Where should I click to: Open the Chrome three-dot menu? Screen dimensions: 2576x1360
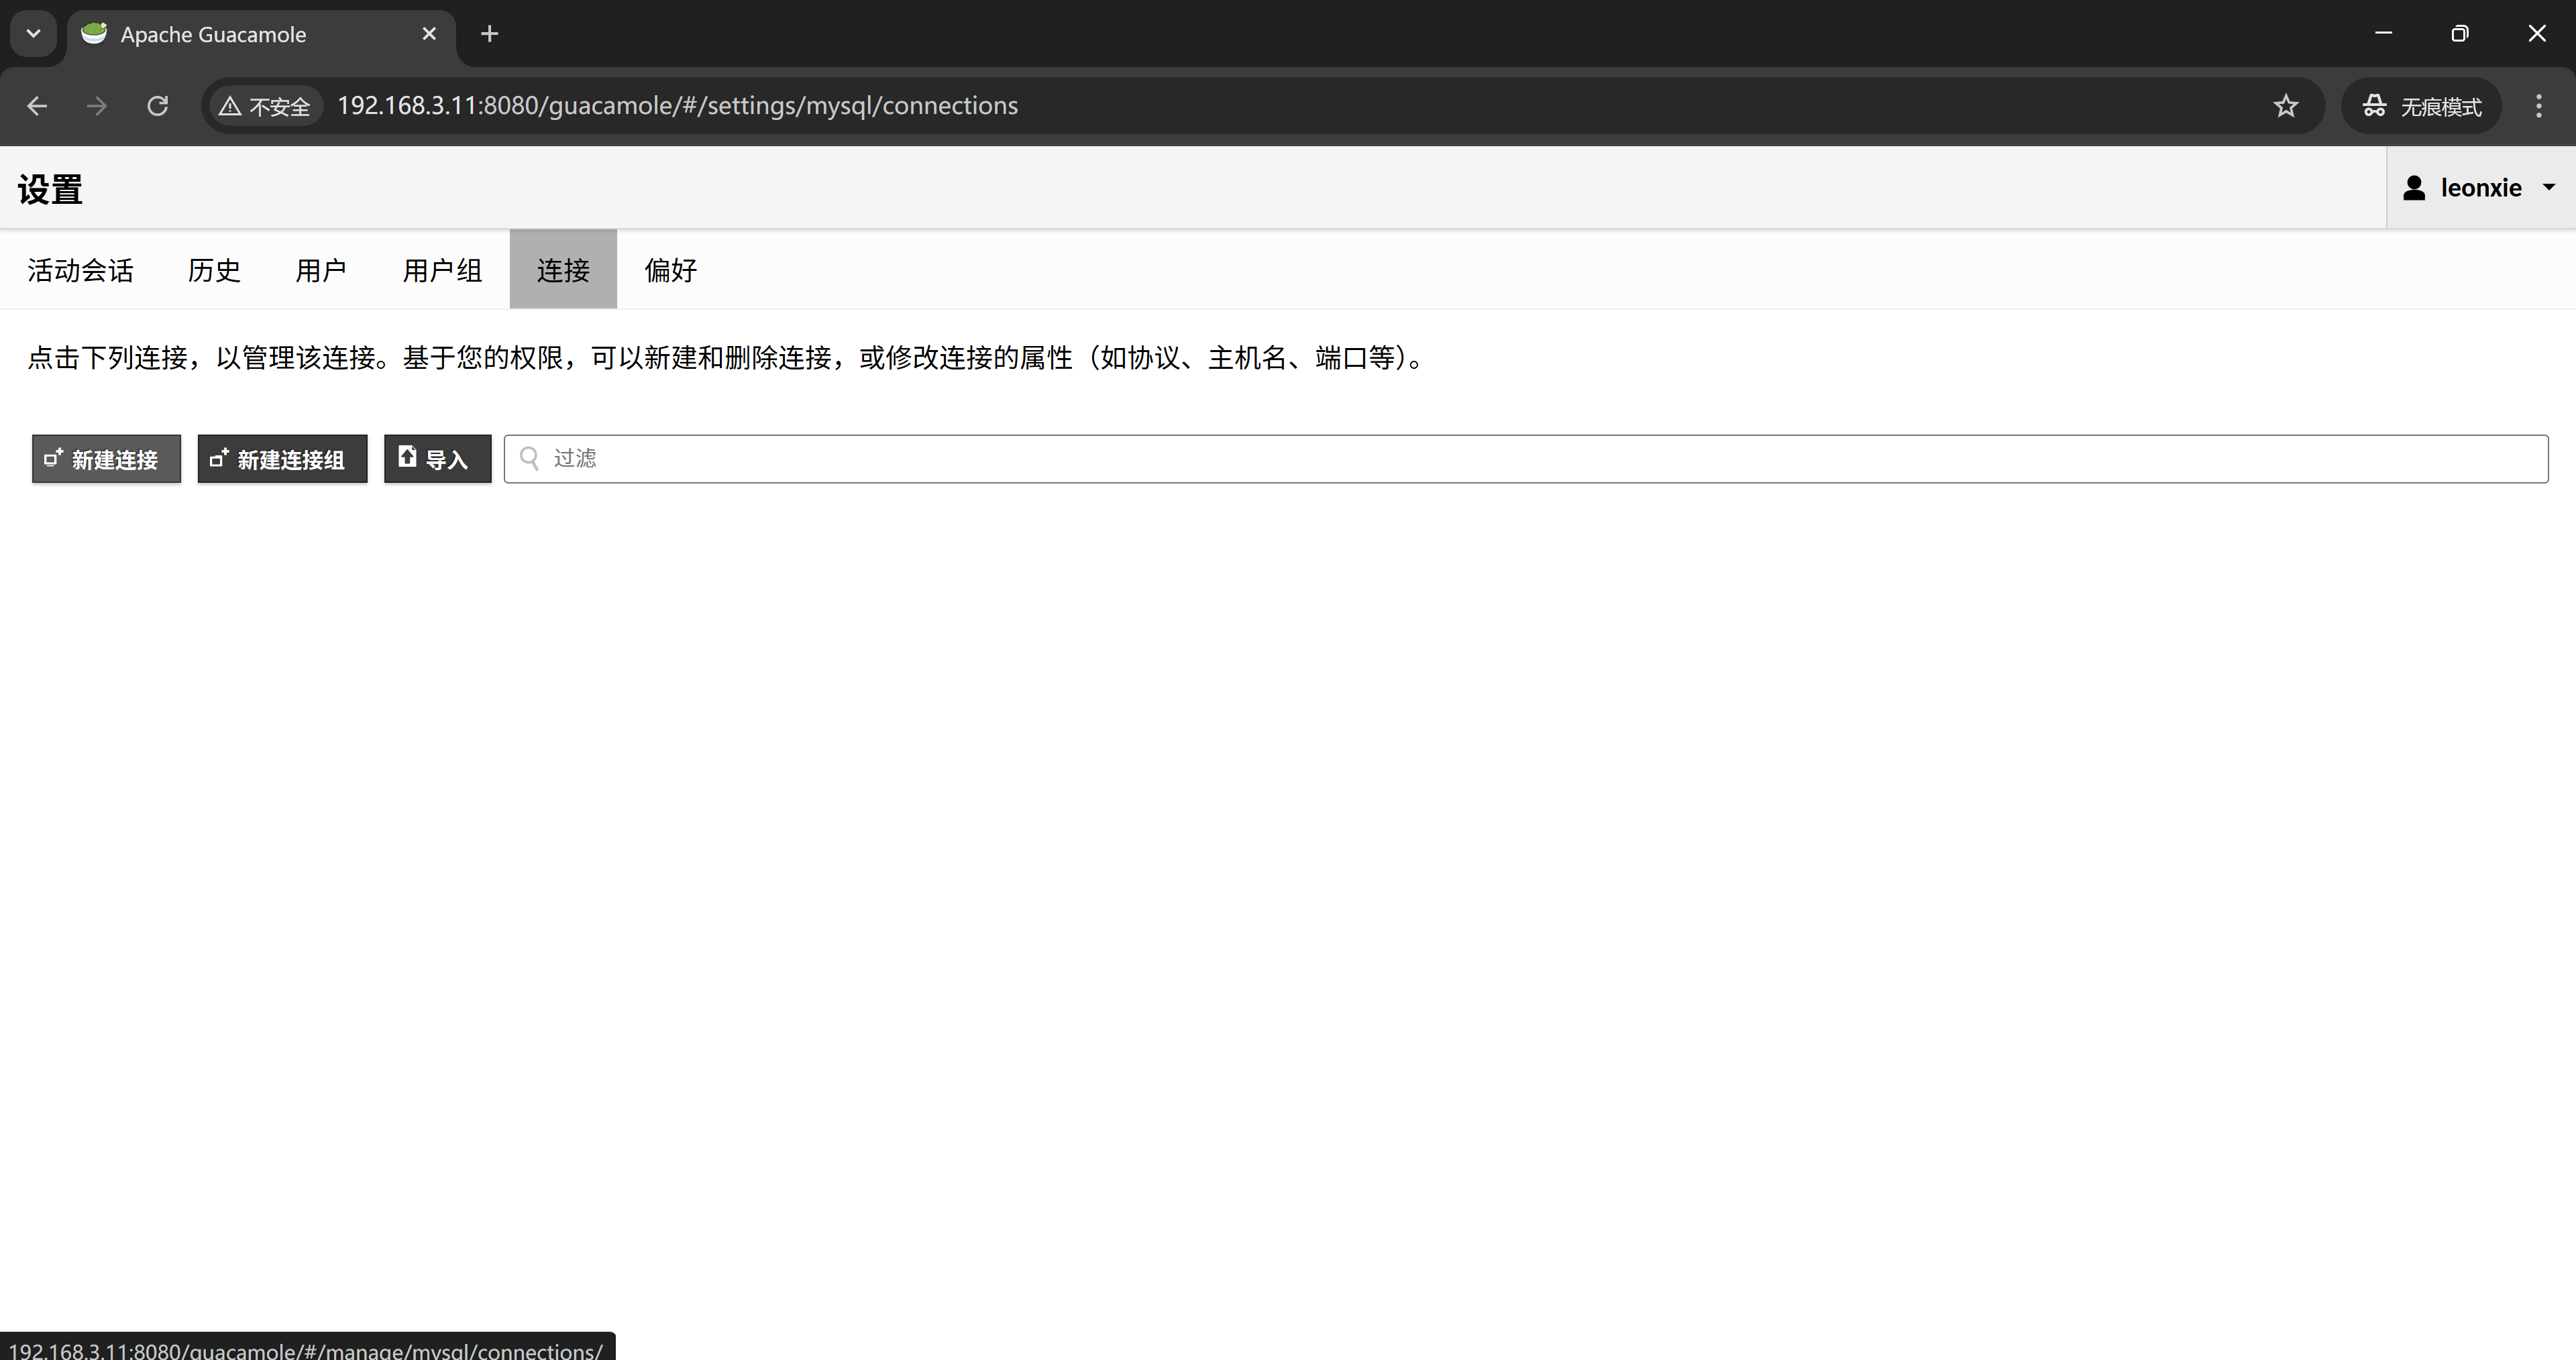point(2539,106)
